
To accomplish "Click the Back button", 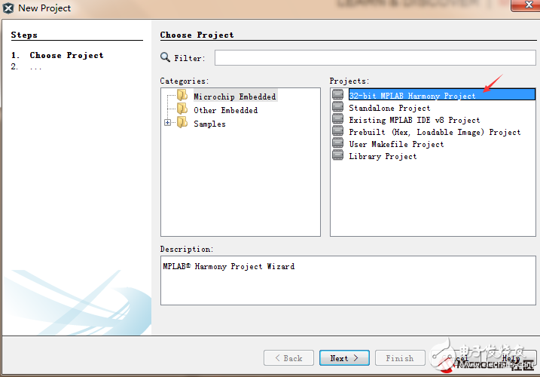I will [x=288, y=358].
